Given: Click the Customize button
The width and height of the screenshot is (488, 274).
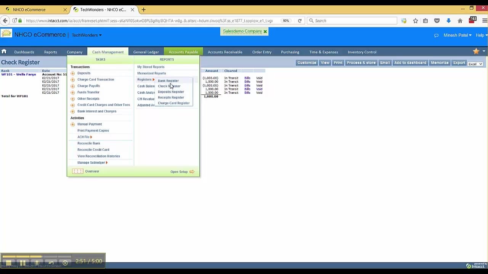Looking at the screenshot, I should (307, 63).
